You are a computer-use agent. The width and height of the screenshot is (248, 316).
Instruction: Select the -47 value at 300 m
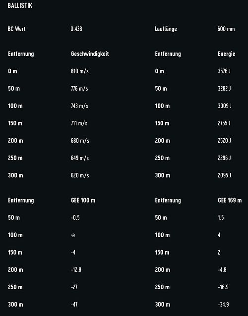(74, 304)
